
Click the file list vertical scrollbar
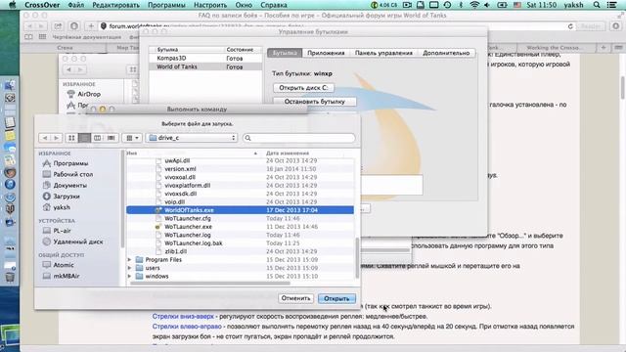[x=357, y=258]
